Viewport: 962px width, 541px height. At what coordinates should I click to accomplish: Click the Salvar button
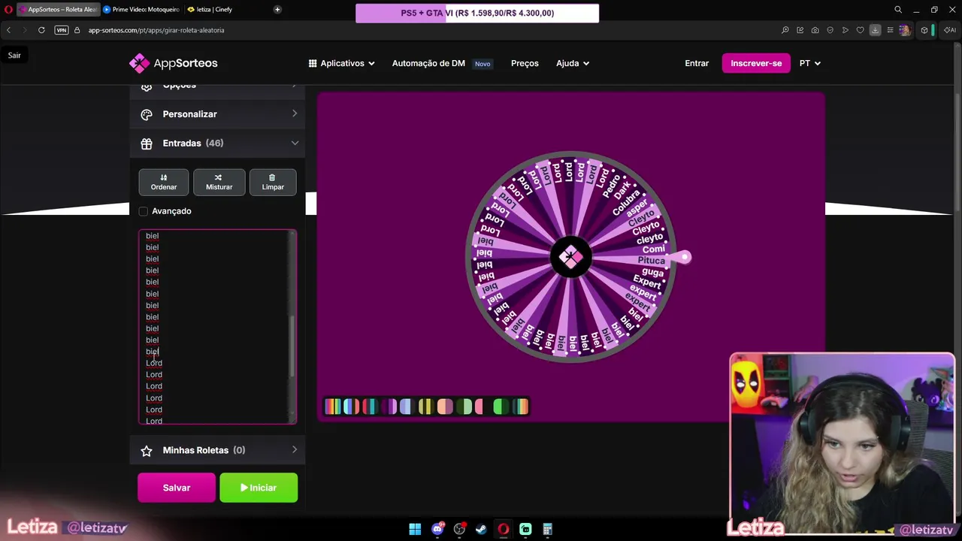pyautogui.click(x=177, y=488)
